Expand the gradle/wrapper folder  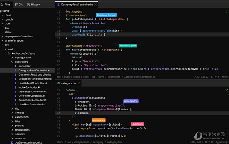pyautogui.click(x=2, y=40)
